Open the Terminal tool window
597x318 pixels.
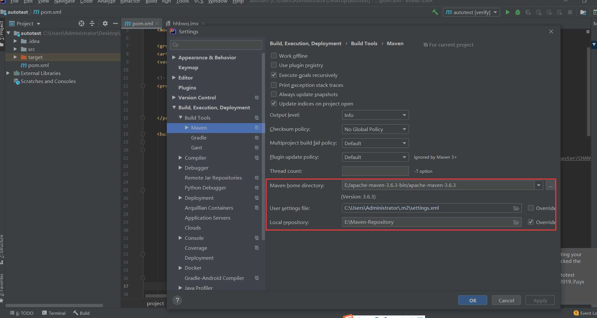tap(54, 313)
